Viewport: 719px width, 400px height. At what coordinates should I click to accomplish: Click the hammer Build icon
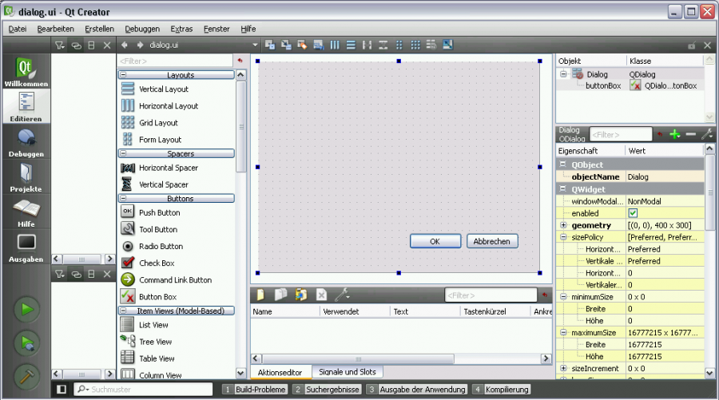[x=26, y=375]
